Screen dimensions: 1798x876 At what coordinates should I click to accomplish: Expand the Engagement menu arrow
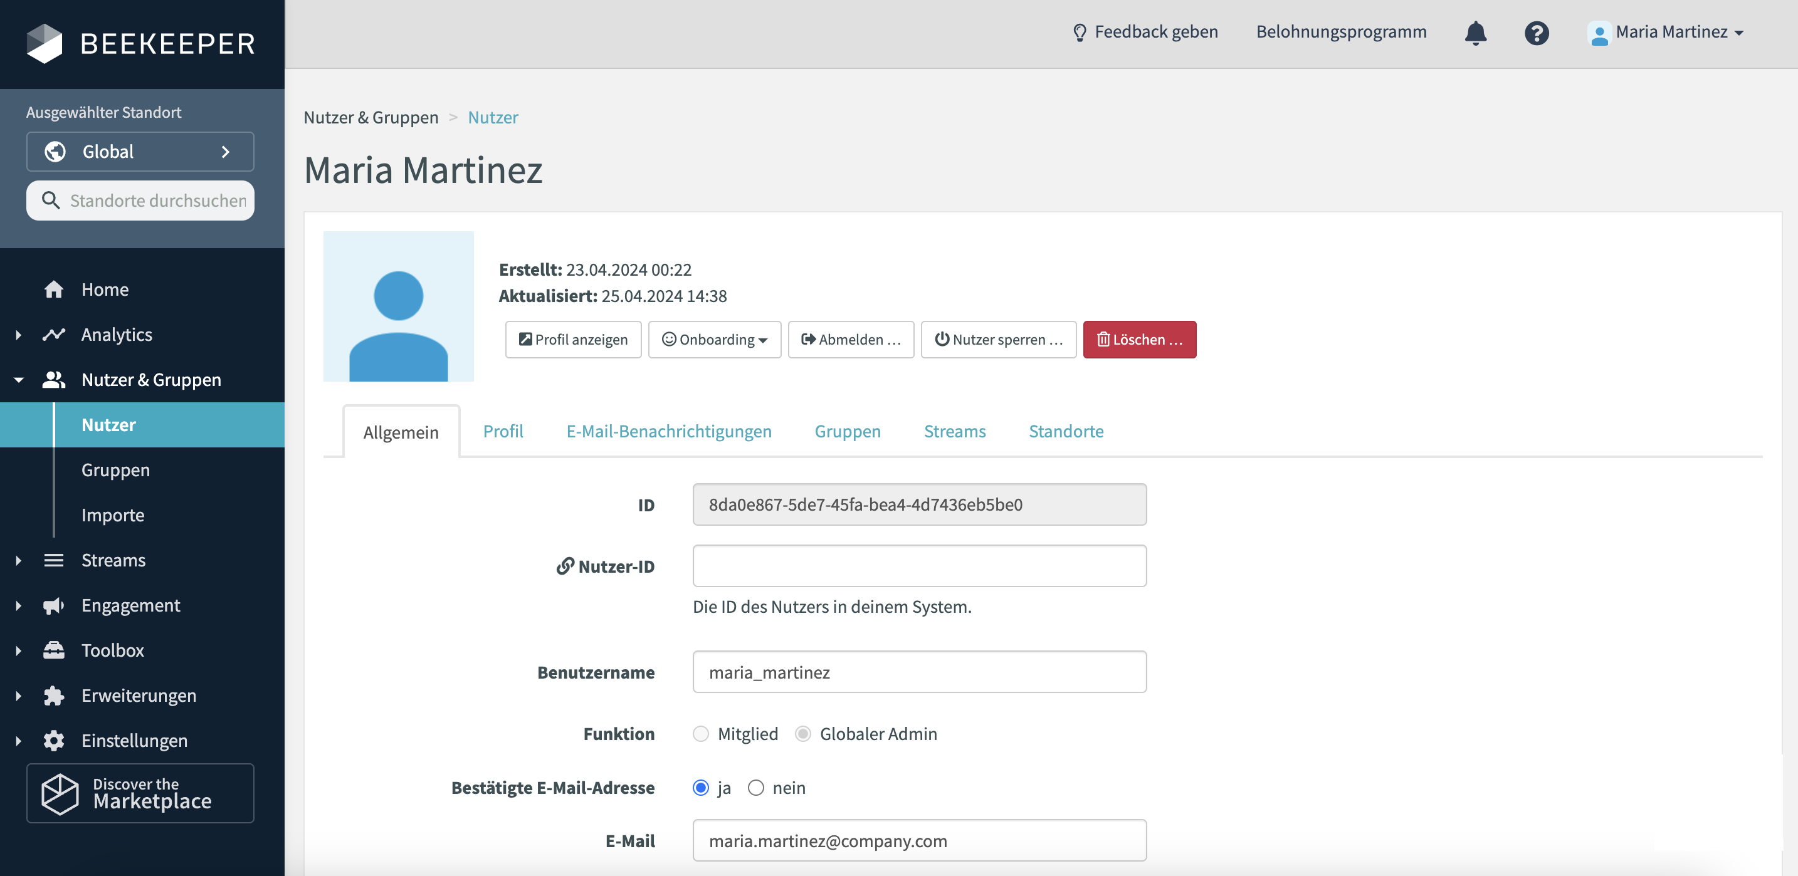point(18,605)
